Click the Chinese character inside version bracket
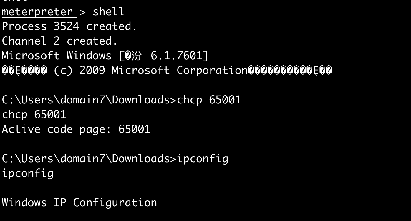 coord(136,56)
